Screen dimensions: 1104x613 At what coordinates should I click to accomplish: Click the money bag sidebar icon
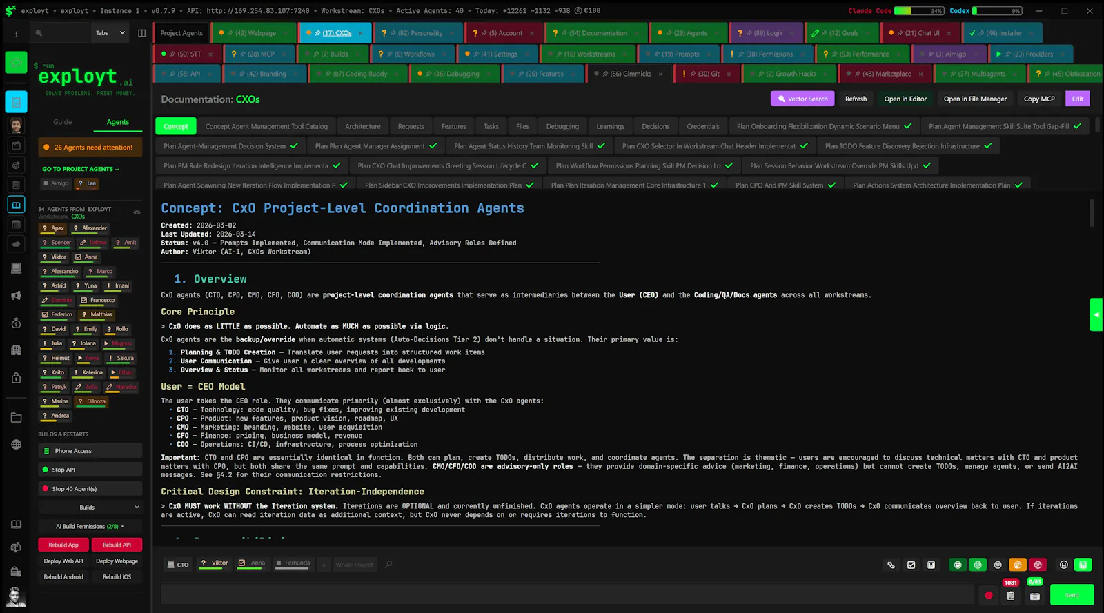16,323
